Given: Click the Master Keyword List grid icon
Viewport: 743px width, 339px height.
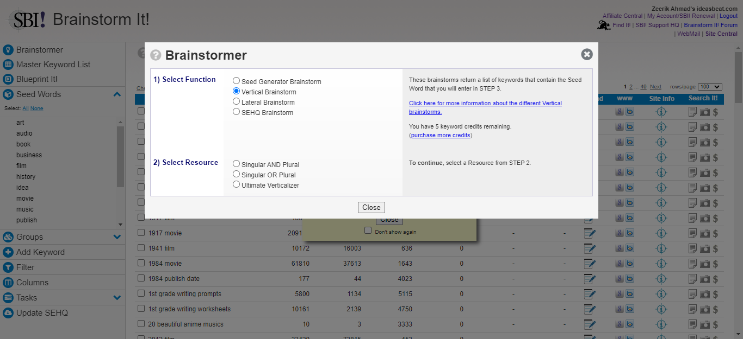Looking at the screenshot, I should (x=8, y=65).
